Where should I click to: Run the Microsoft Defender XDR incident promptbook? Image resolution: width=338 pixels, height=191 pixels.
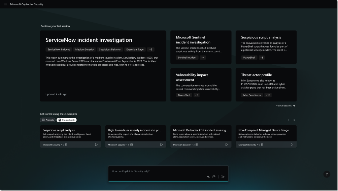227,145
